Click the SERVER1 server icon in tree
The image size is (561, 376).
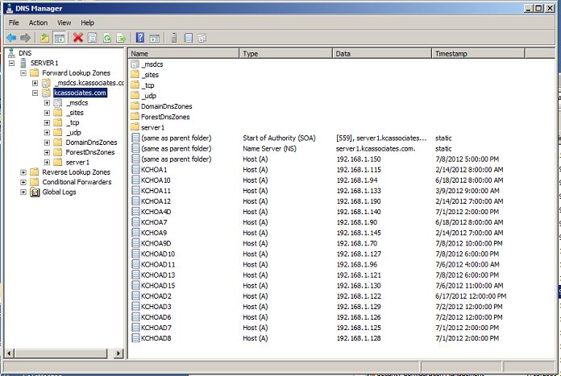[x=23, y=63]
